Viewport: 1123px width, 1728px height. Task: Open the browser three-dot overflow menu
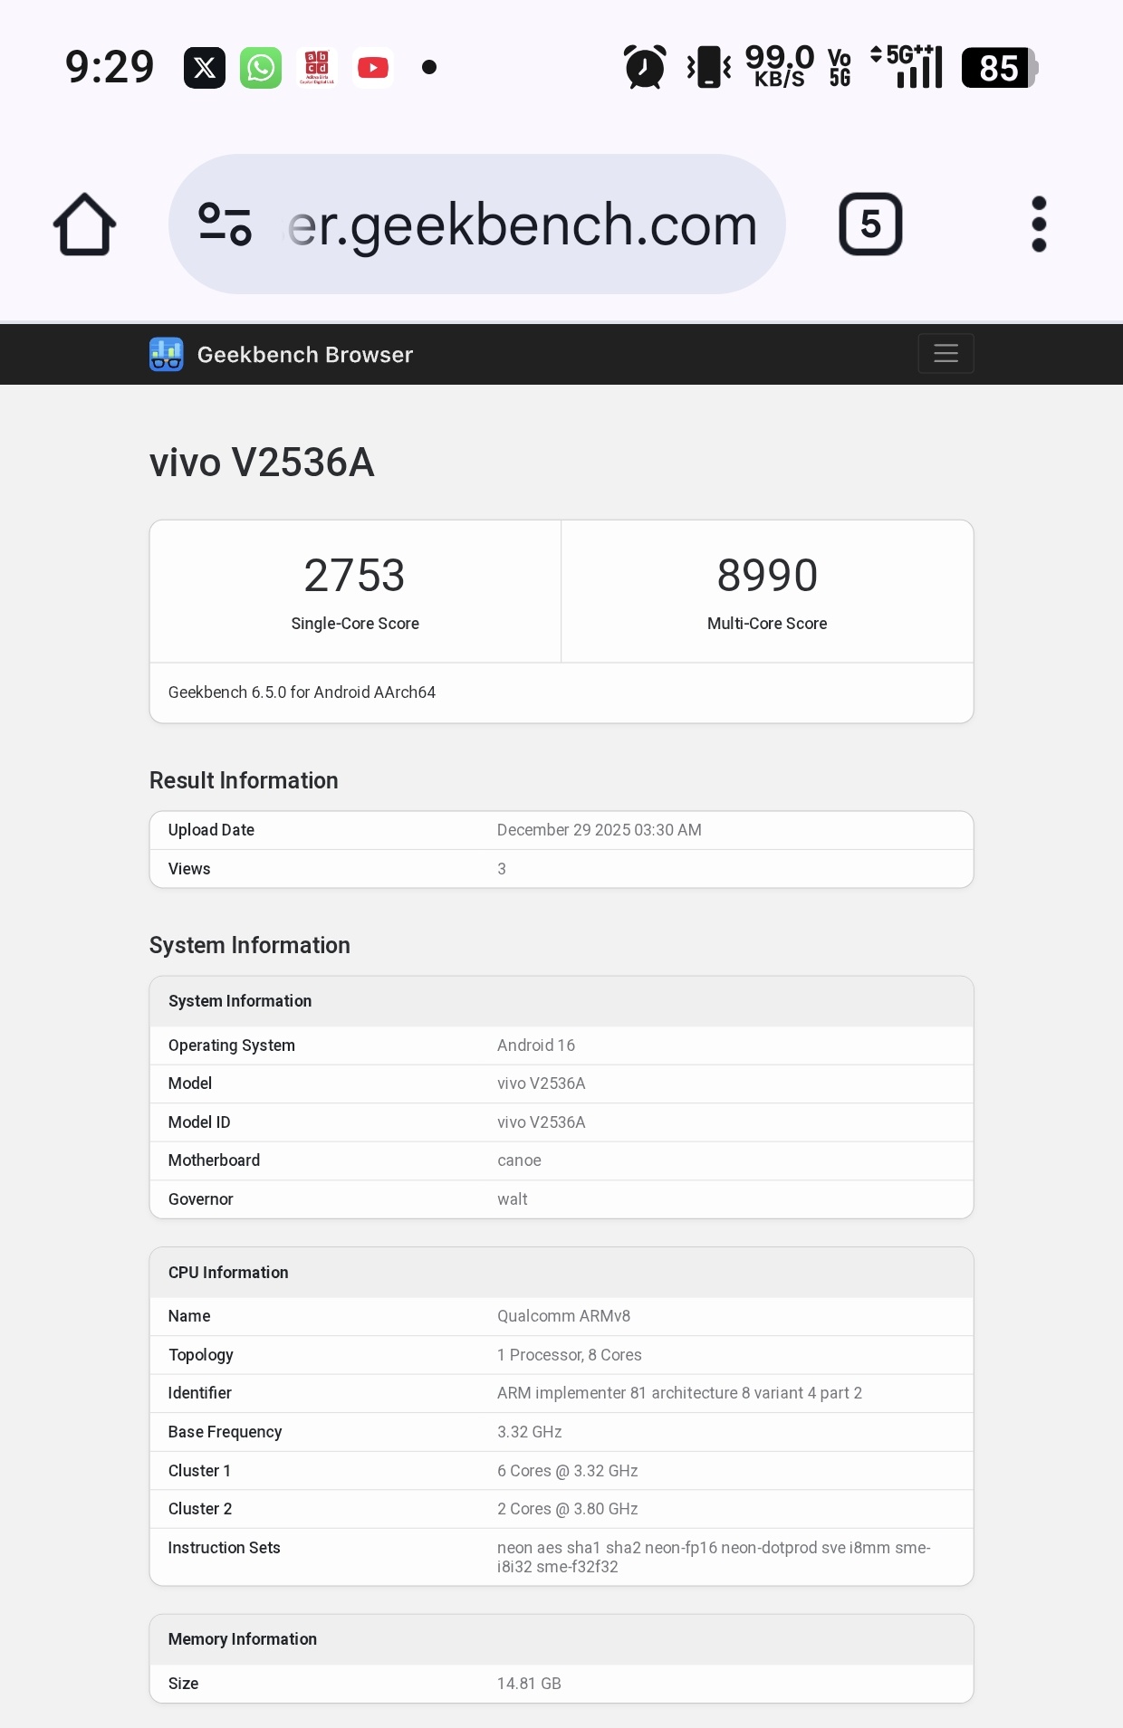(1039, 224)
